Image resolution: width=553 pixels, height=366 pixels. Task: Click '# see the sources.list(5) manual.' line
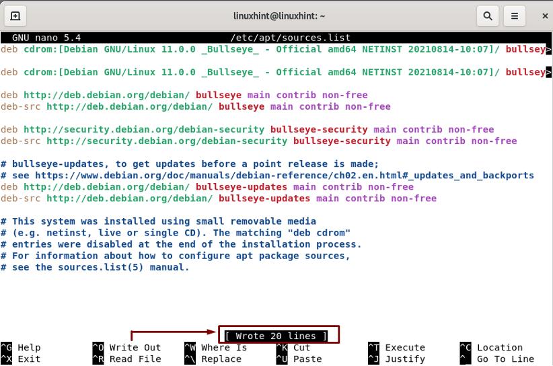(96, 267)
